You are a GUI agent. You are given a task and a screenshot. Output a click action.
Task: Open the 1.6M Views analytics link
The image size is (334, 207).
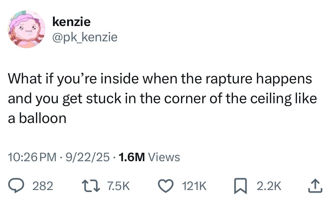click(150, 157)
